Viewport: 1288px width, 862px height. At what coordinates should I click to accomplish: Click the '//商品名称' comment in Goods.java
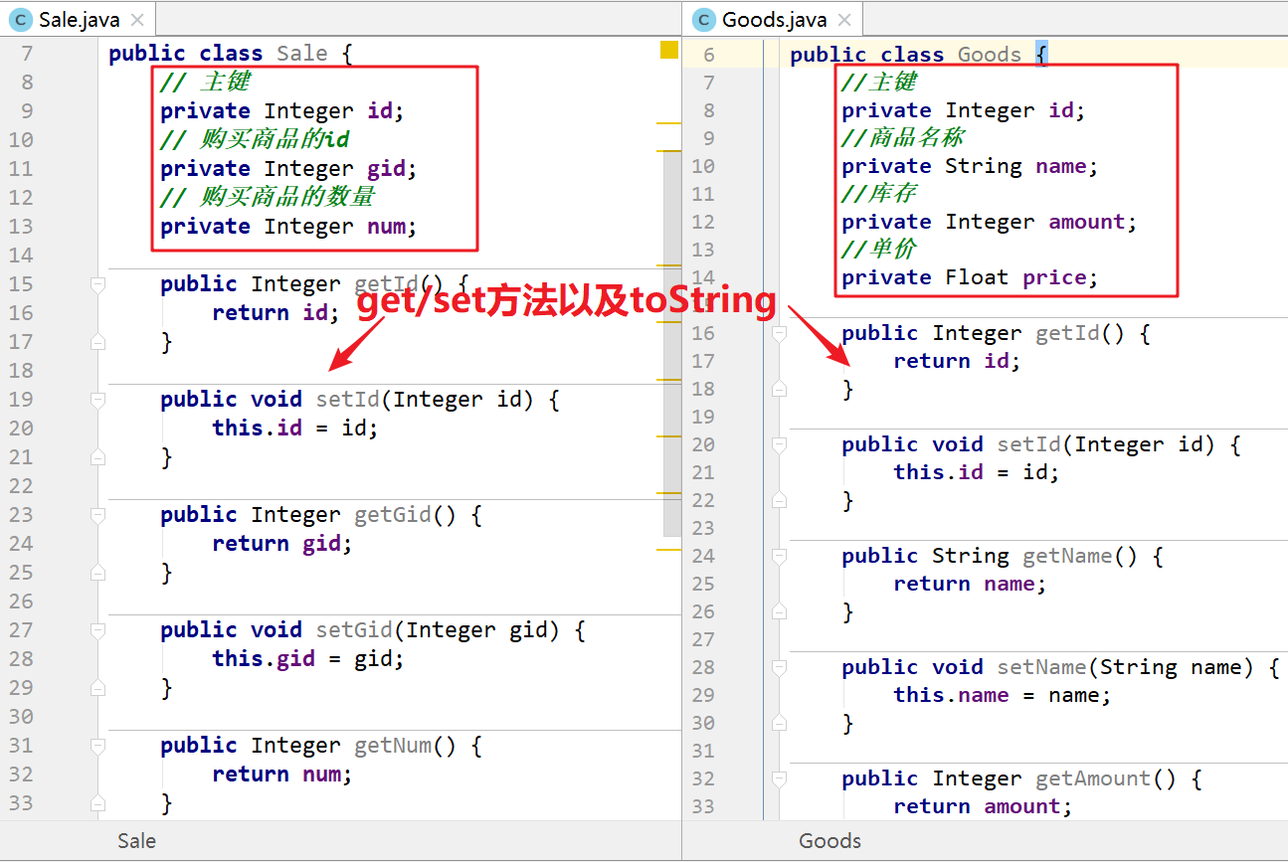pos(903,137)
